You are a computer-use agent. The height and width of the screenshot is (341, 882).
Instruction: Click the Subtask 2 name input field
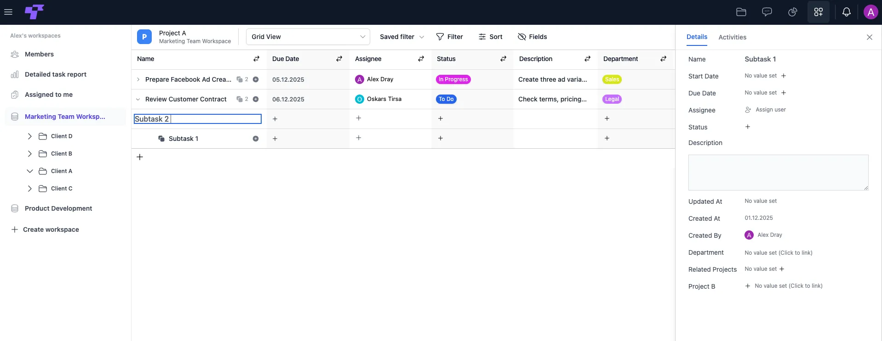click(x=198, y=119)
